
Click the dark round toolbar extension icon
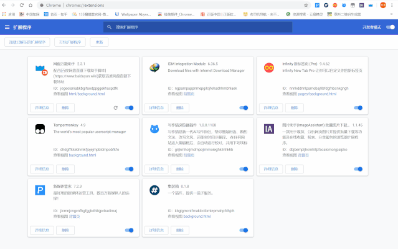click(x=326, y=5)
